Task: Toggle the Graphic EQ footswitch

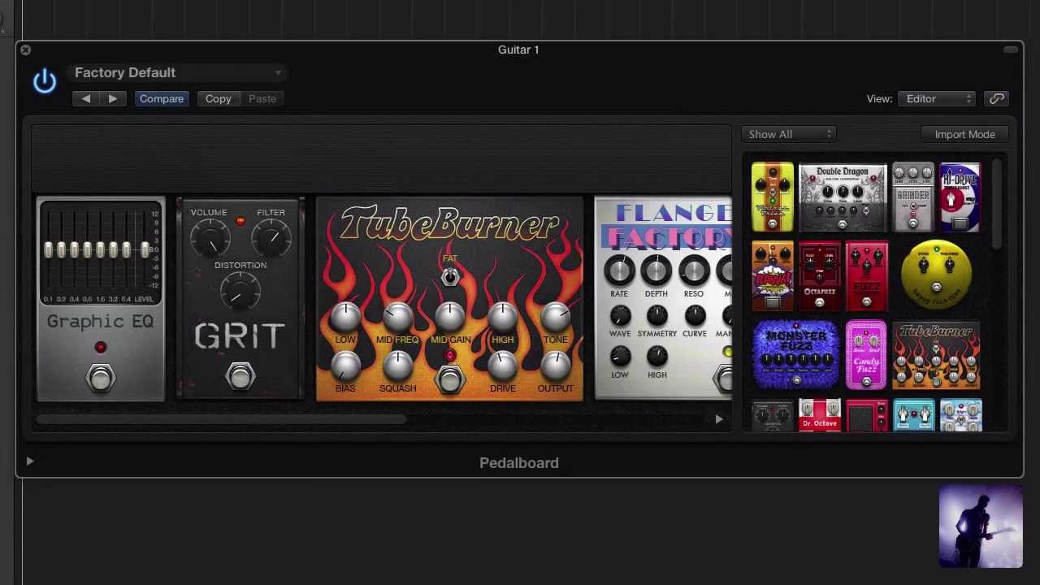Action: 101,377
